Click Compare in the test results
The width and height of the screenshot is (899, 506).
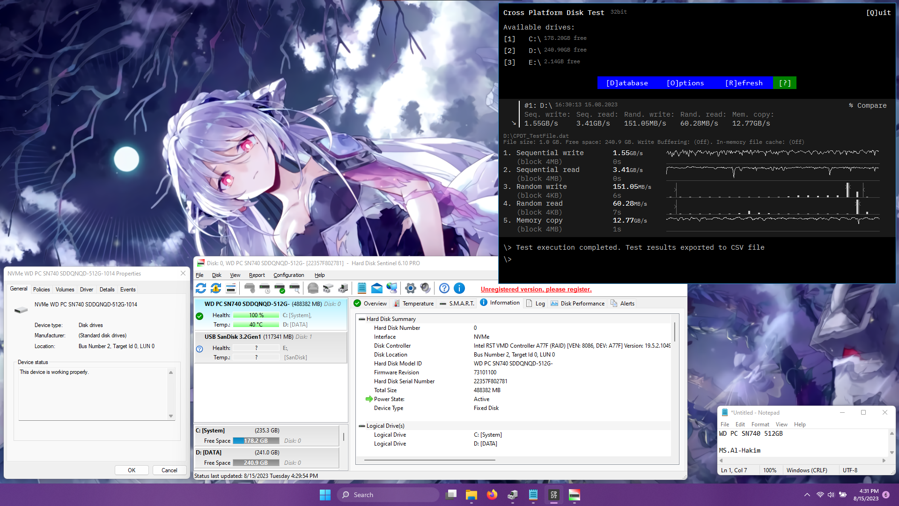point(868,106)
